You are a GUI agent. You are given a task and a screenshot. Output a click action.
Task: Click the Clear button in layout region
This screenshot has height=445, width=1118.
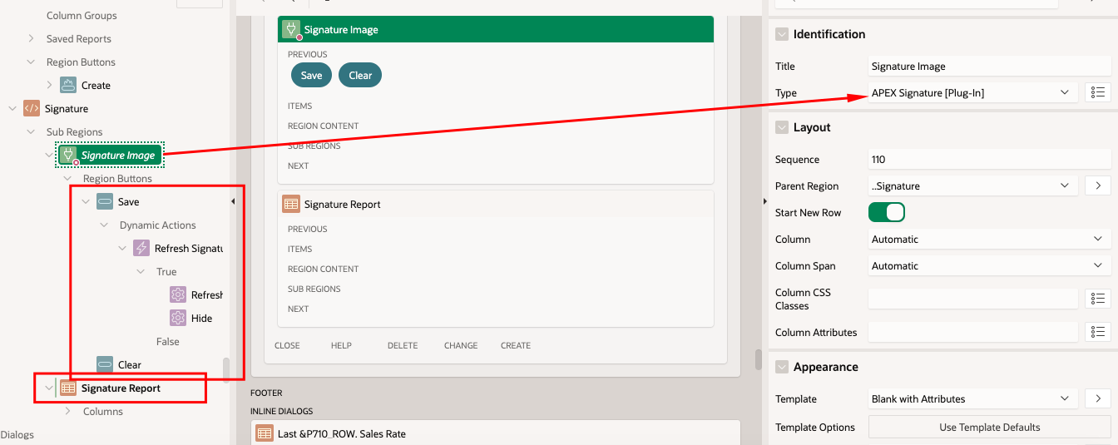pos(360,75)
